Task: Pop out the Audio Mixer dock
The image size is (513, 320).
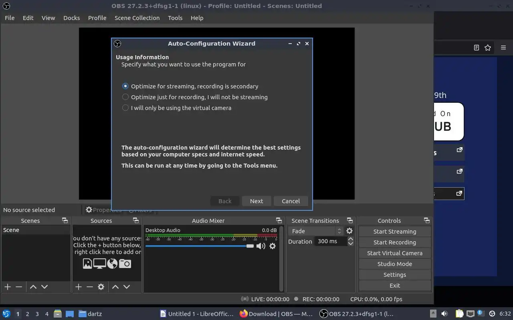Action: 279,220
